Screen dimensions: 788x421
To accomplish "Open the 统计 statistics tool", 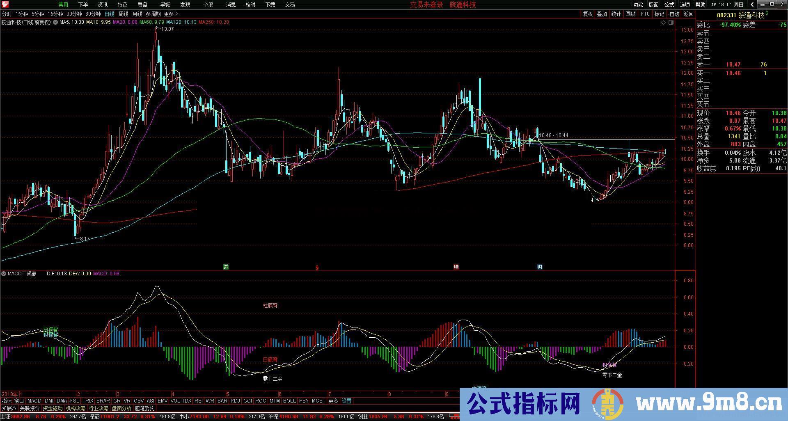I will [616, 14].
